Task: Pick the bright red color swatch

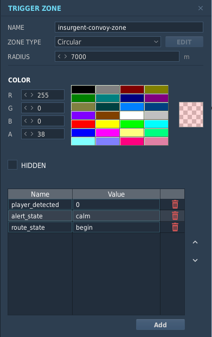Action: [x=83, y=124]
